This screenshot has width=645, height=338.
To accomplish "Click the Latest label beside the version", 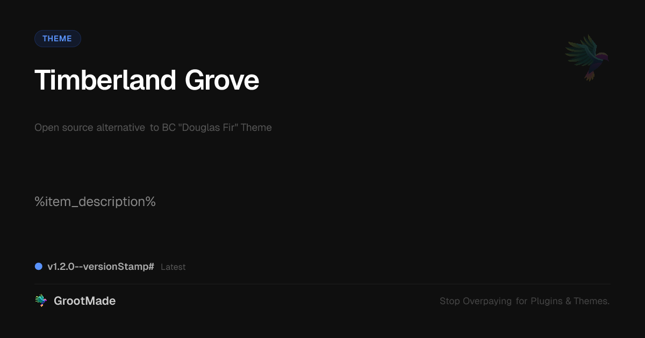I will pos(173,267).
